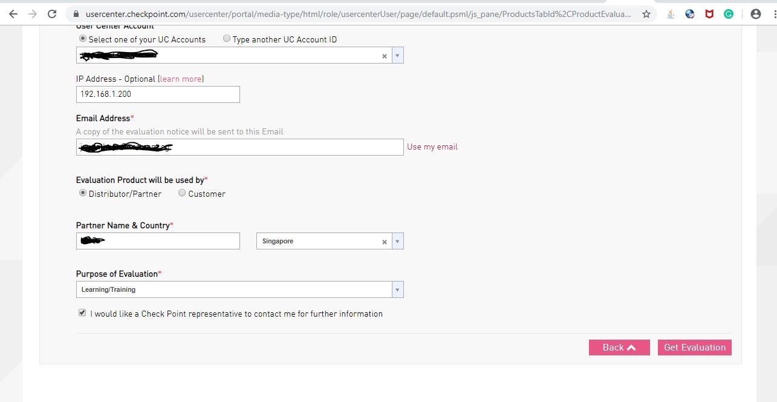Untick the Check Point representative contact checkbox

click(x=82, y=313)
